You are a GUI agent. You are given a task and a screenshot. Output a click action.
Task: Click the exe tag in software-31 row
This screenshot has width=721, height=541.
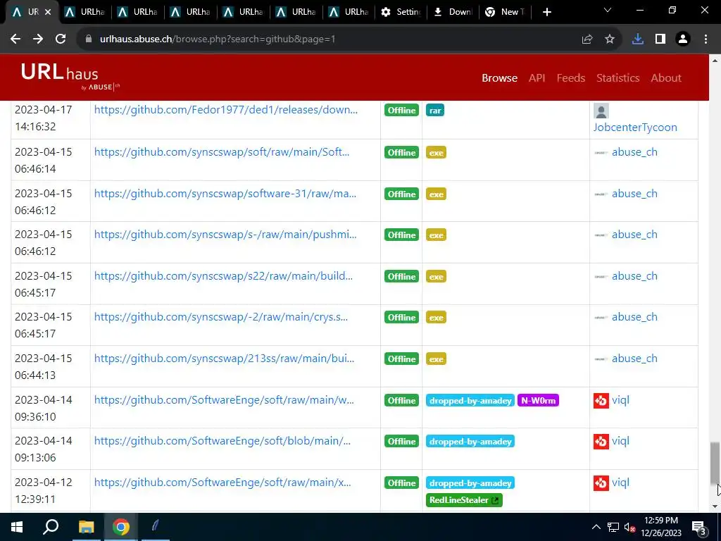coord(436,194)
